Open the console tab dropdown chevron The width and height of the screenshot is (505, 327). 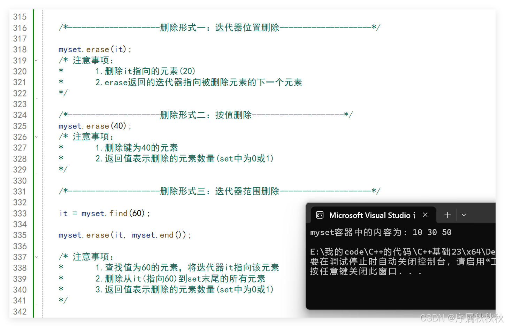(x=464, y=215)
